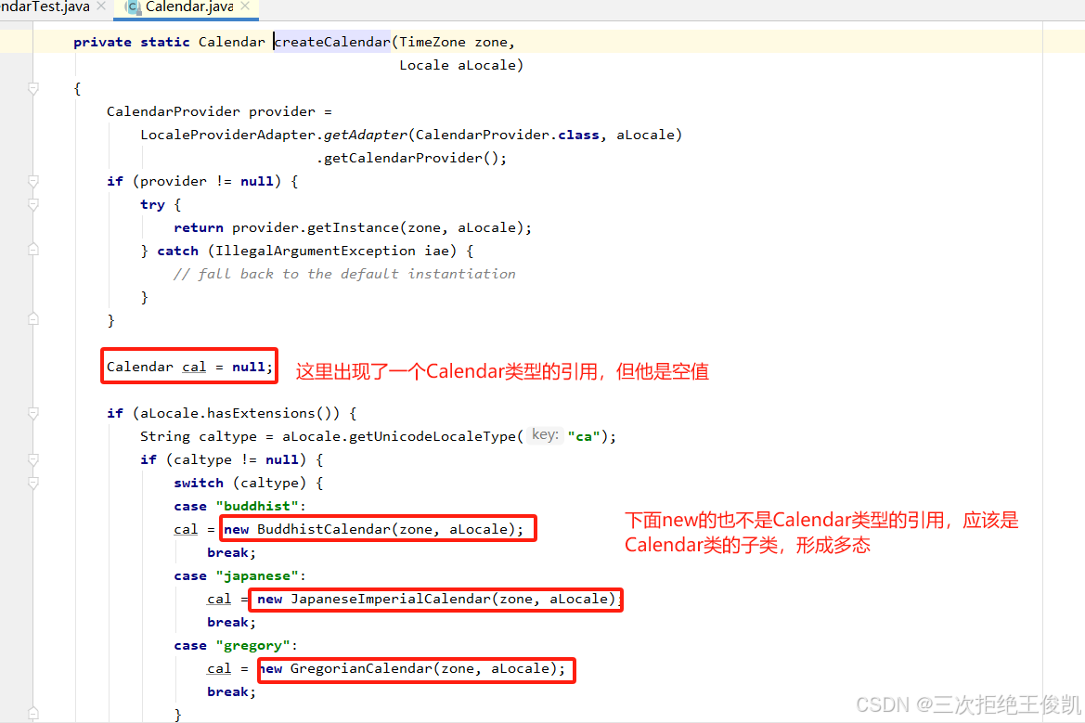This screenshot has width=1085, height=723.
Task: Collapse the caltype null-check block
Action: 32,459
